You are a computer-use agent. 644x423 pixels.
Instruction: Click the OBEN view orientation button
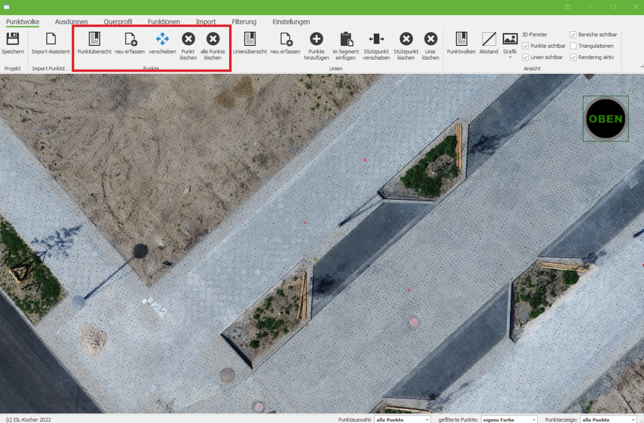(605, 119)
